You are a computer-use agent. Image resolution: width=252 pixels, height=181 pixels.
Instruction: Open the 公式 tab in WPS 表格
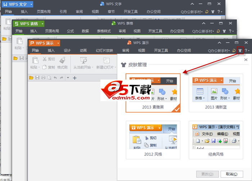71,31
